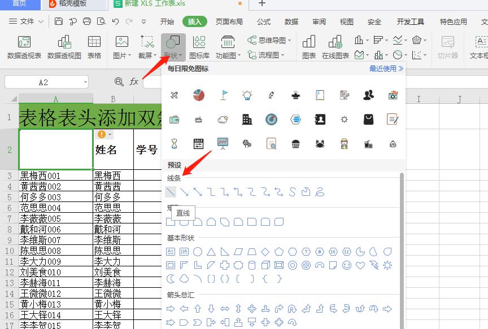Click the 姓名 header cell
Image resolution: width=488 pixels, height=329 pixels.
[x=114, y=149]
